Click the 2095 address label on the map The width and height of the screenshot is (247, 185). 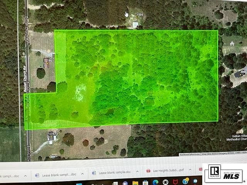(x=244, y=72)
